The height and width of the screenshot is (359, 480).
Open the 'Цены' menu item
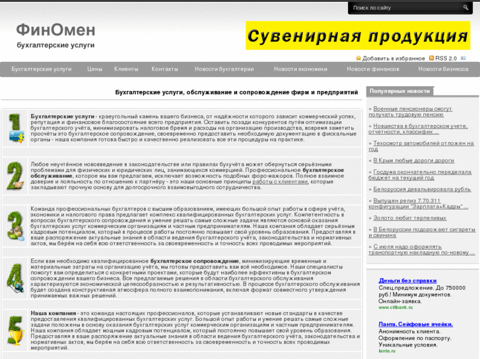click(94, 69)
